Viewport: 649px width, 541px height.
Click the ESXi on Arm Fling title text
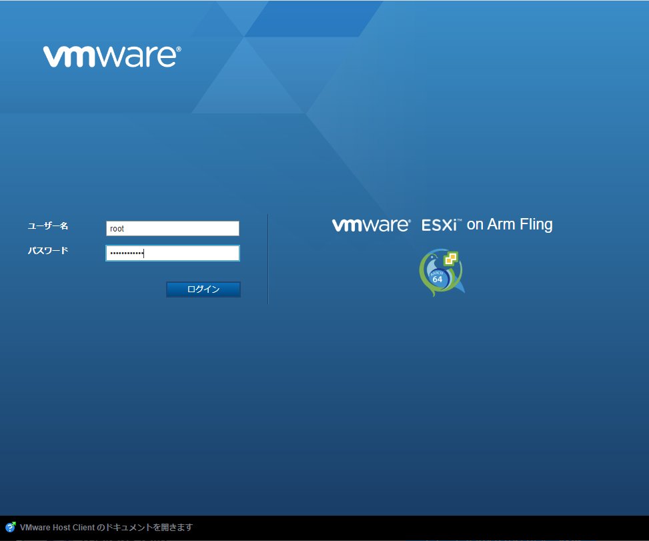[x=487, y=224]
